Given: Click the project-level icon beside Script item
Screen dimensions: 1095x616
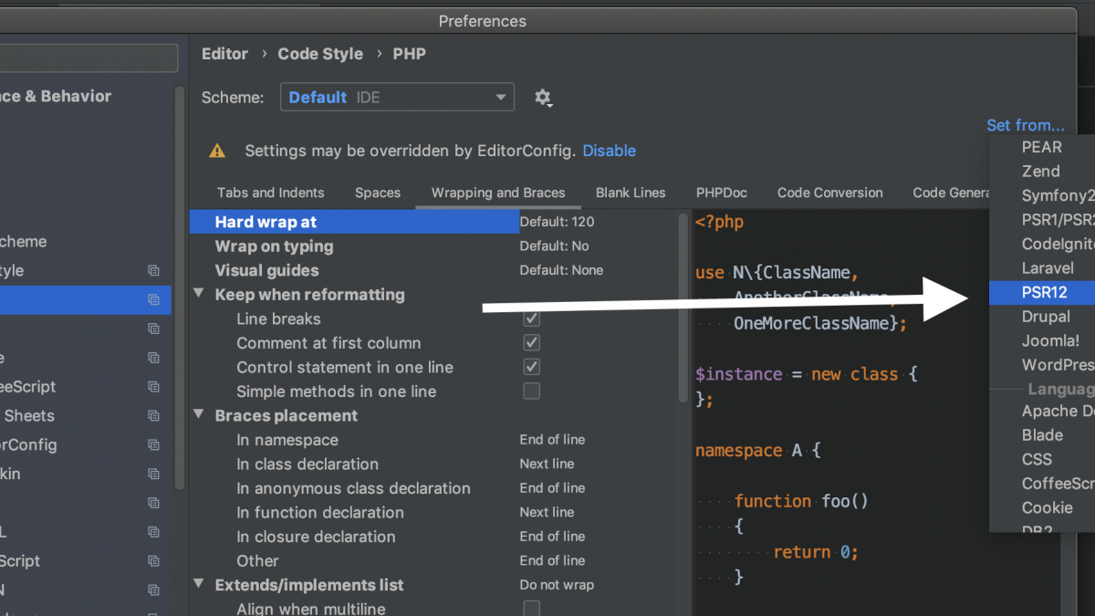Looking at the screenshot, I should pyautogui.click(x=153, y=561).
